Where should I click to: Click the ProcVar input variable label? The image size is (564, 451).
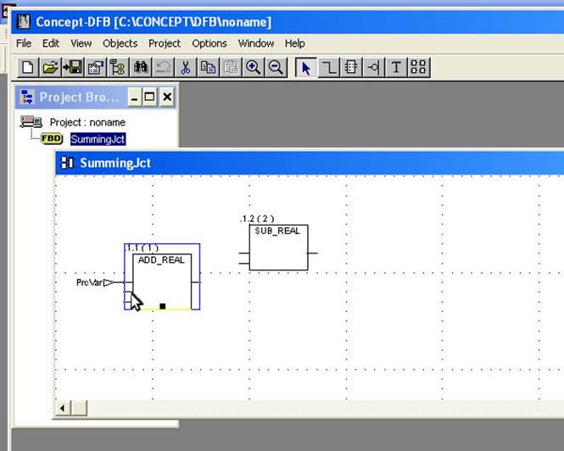(x=90, y=282)
